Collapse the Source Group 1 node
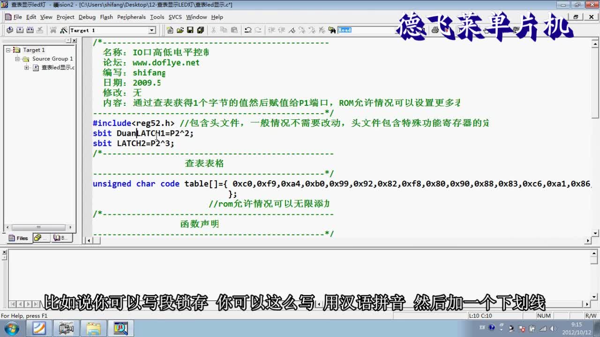The image size is (600, 337). coord(17,59)
